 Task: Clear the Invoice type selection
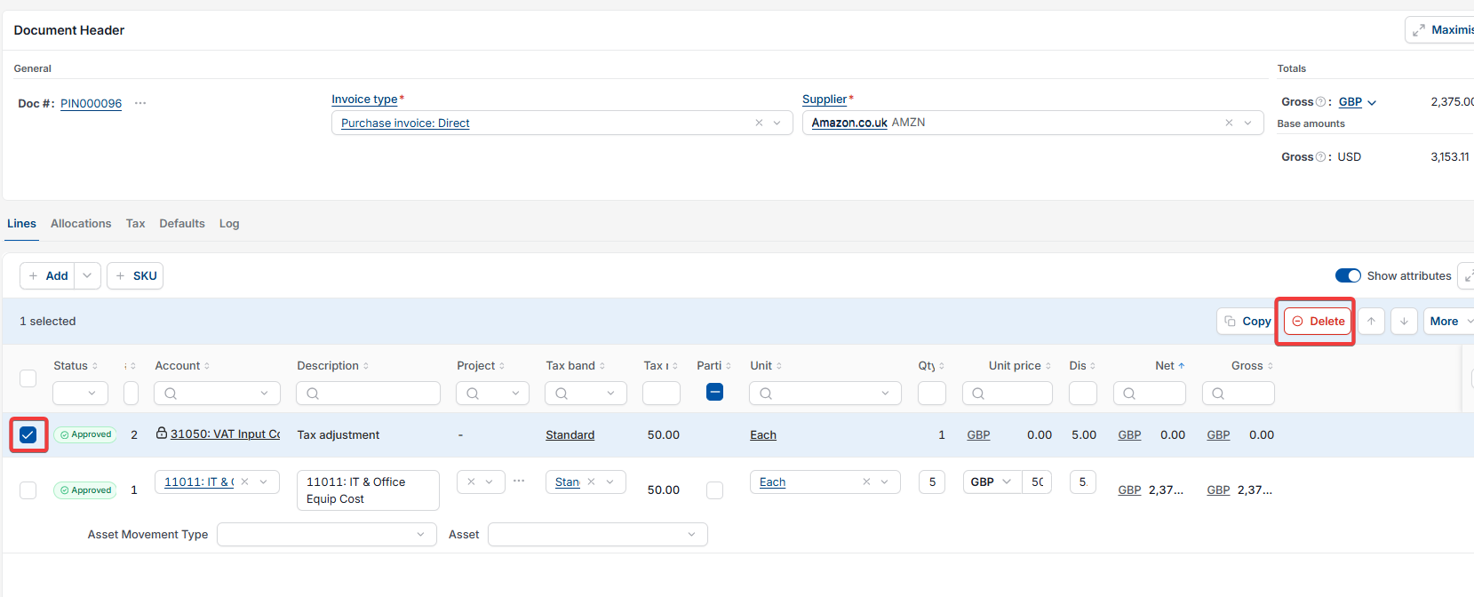pyautogui.click(x=759, y=123)
